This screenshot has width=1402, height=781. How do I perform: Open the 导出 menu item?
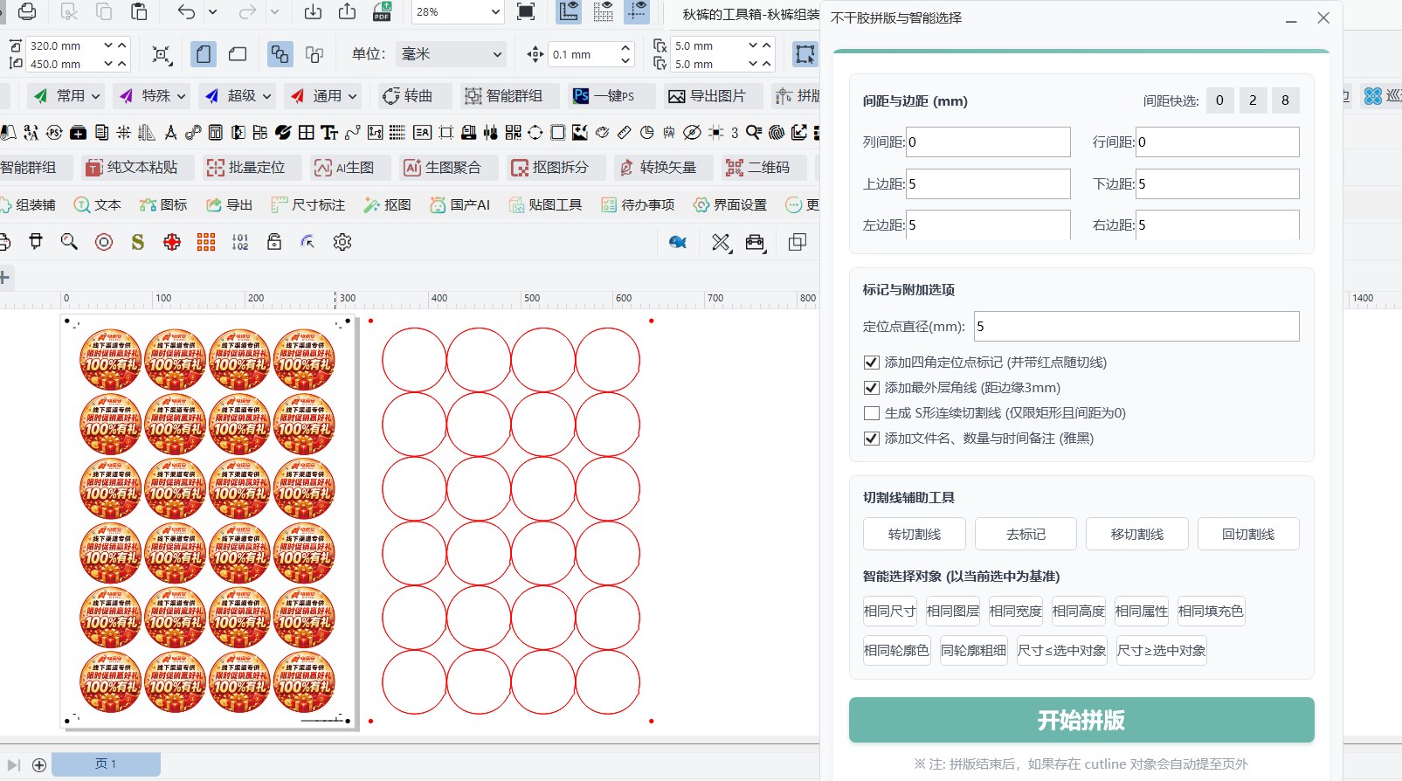(x=229, y=204)
